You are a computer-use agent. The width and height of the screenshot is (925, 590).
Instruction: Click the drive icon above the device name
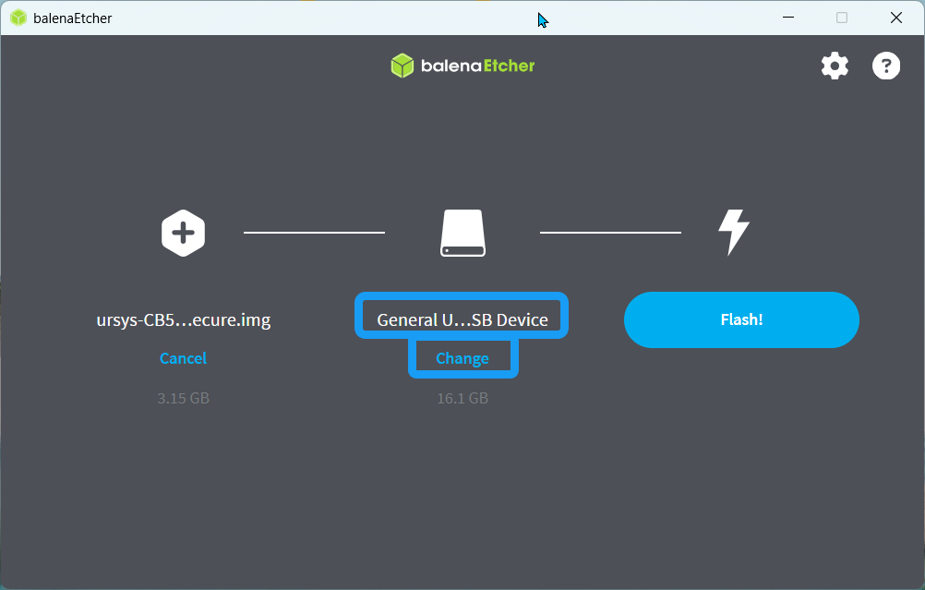click(462, 233)
